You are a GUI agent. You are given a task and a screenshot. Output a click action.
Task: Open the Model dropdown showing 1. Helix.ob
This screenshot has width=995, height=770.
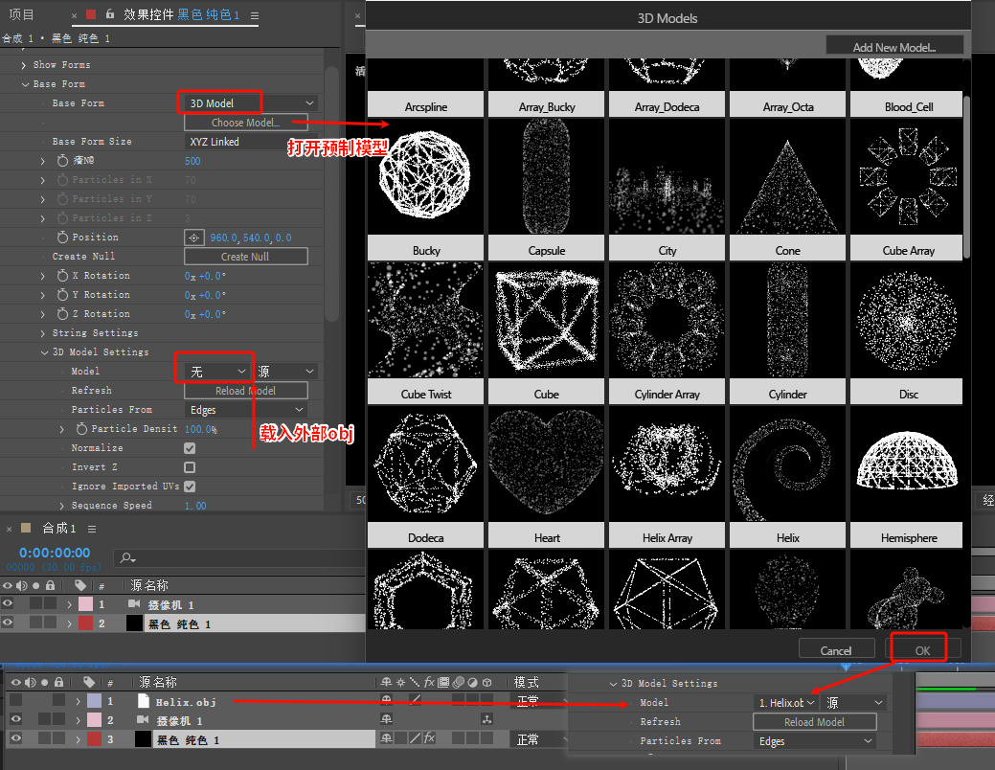785,703
